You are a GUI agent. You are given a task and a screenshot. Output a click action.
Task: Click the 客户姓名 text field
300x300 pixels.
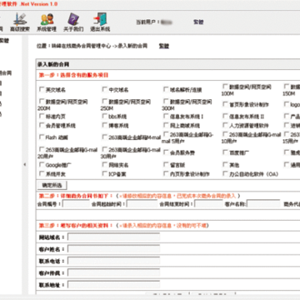pos(114,249)
